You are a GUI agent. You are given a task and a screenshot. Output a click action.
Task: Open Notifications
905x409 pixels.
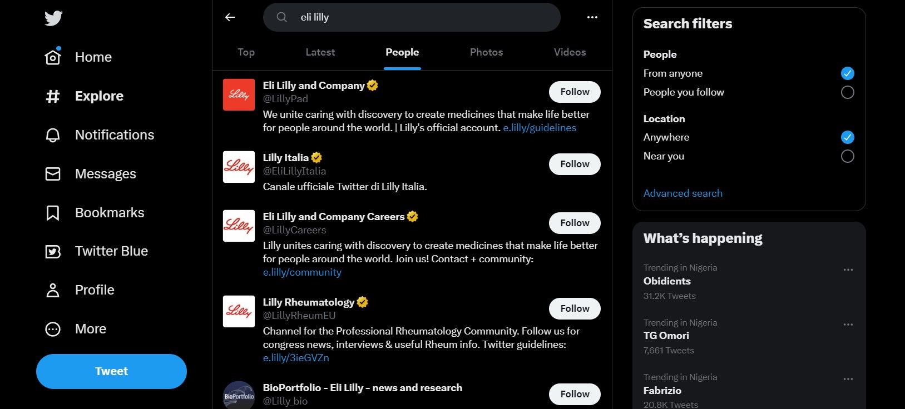[x=114, y=134]
